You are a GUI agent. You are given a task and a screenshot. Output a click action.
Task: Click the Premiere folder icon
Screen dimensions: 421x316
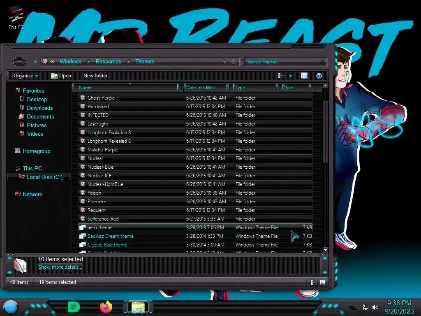83,201
